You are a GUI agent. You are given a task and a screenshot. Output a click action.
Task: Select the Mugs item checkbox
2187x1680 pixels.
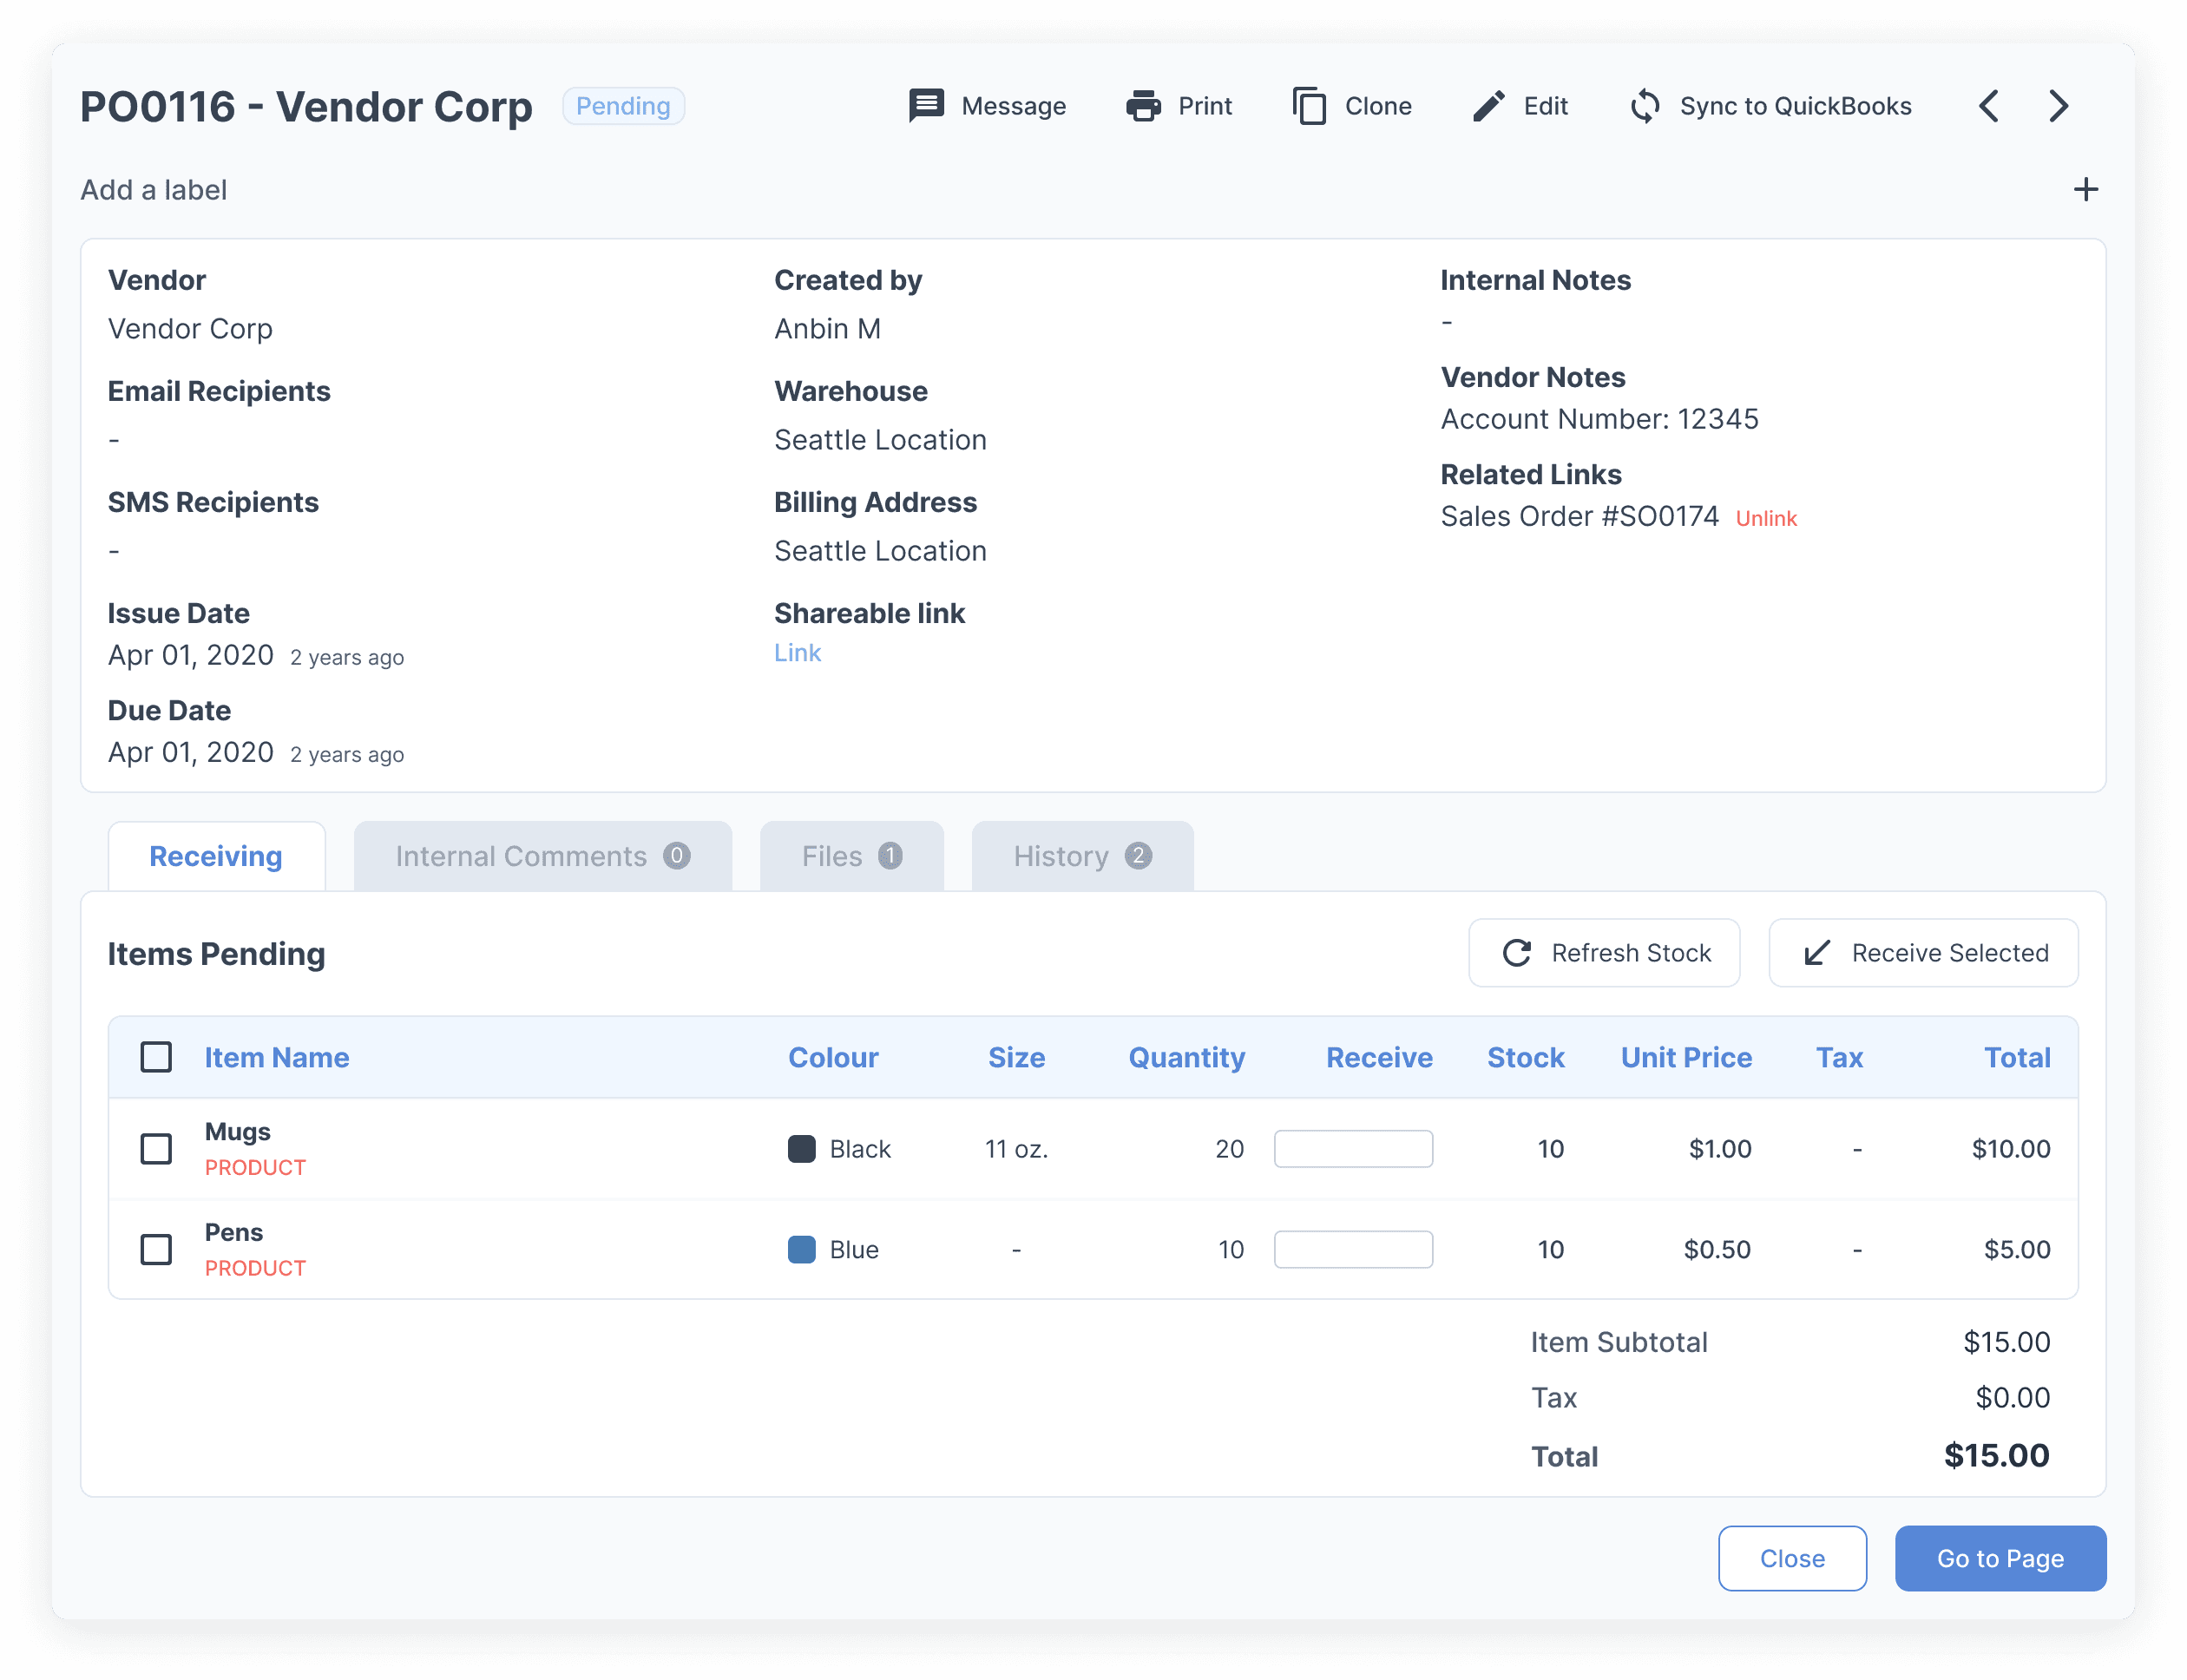click(x=156, y=1148)
